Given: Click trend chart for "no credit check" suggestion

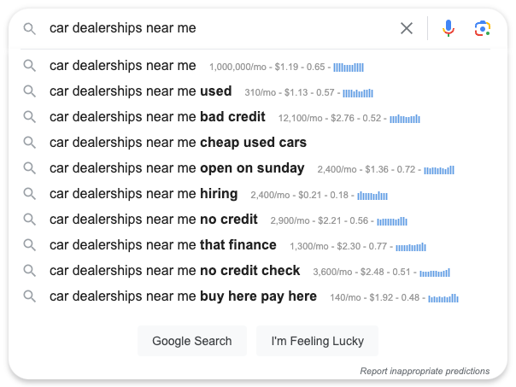Looking at the screenshot, I should (x=435, y=272).
